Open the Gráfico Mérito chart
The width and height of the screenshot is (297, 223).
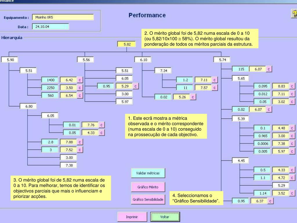pyautogui.click(x=148, y=187)
